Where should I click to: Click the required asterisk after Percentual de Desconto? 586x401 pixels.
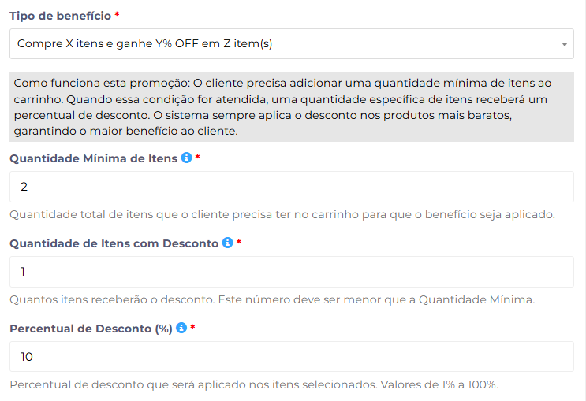point(192,328)
